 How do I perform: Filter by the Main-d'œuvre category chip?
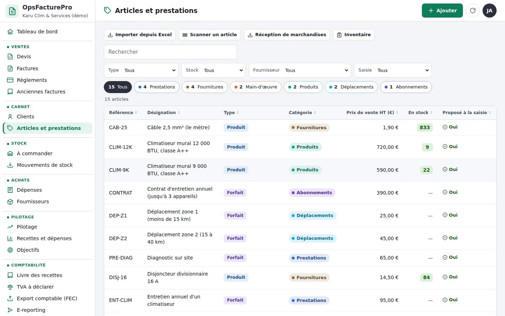click(x=256, y=87)
